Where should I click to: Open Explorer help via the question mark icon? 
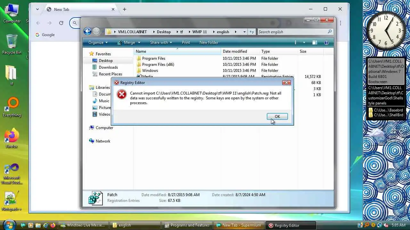(326, 42)
